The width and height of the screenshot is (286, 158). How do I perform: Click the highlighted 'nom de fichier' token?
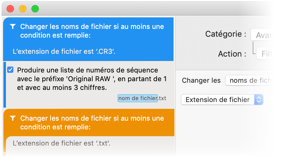(138, 98)
